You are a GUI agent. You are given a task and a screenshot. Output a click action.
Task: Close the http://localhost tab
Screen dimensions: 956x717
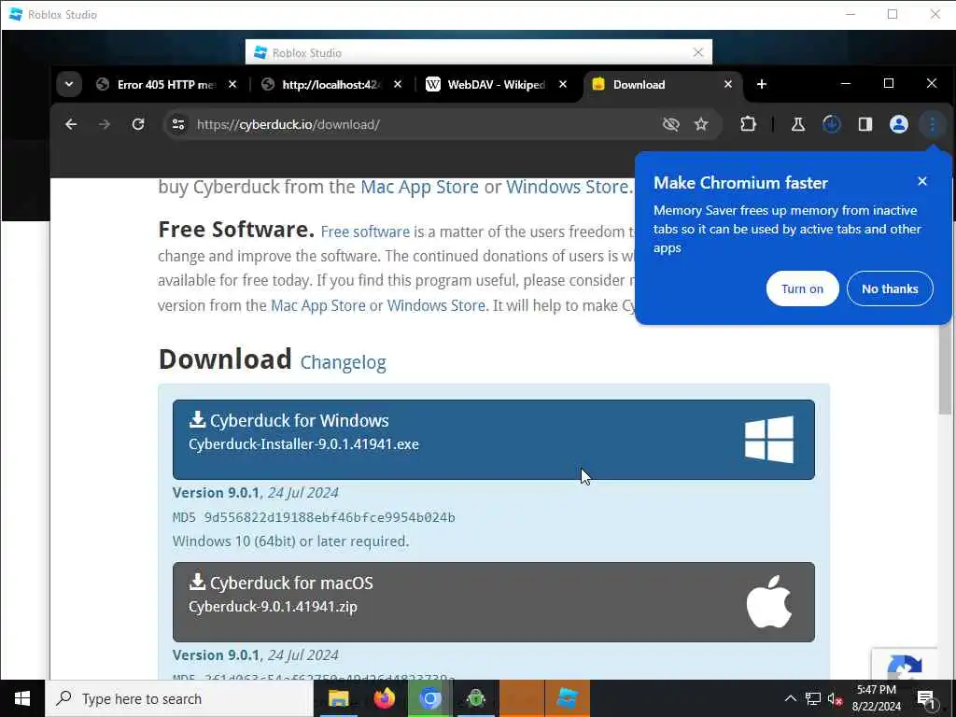pyautogui.click(x=398, y=84)
